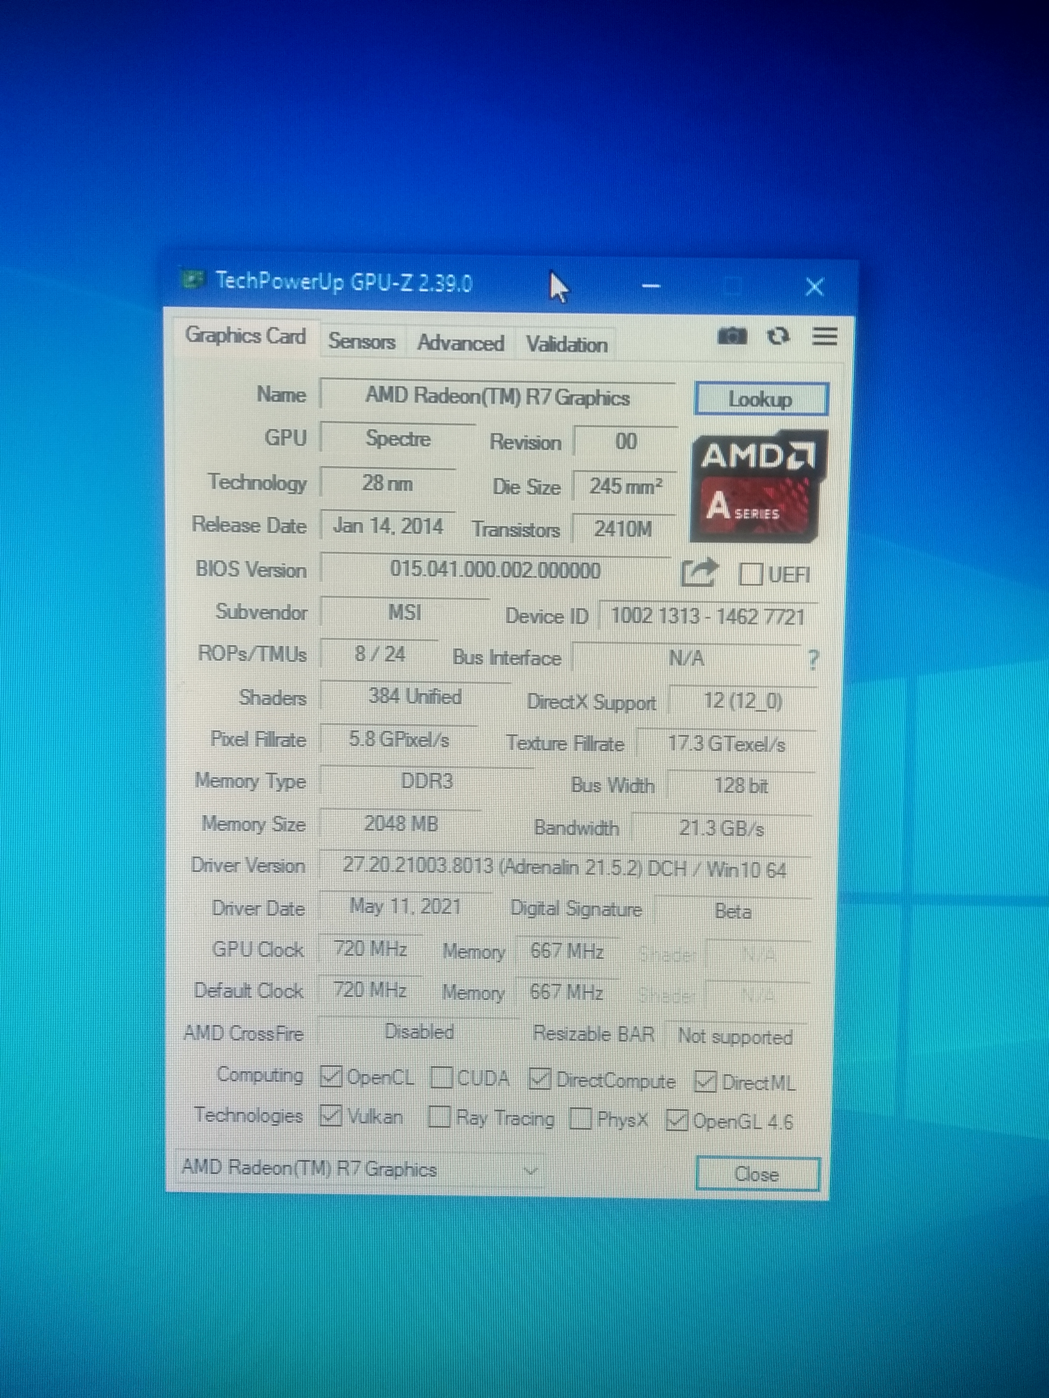Minimize the GPU-Z window
The width and height of the screenshot is (1049, 1398).
point(651,286)
